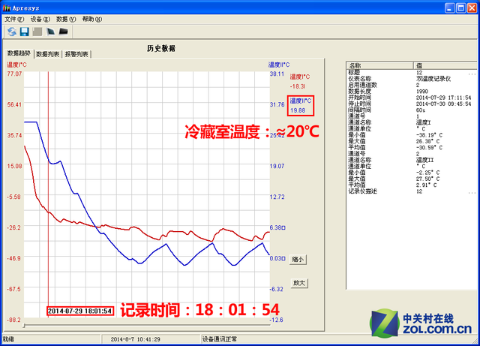Click the right axis label -6.32
The width and height of the screenshot is (480, 346).
click(277, 289)
